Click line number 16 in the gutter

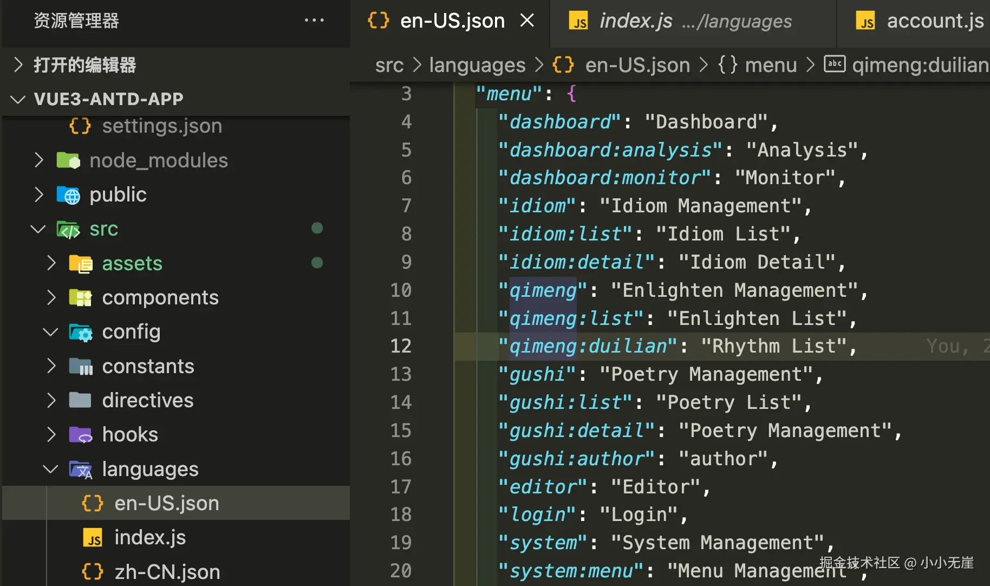401,459
